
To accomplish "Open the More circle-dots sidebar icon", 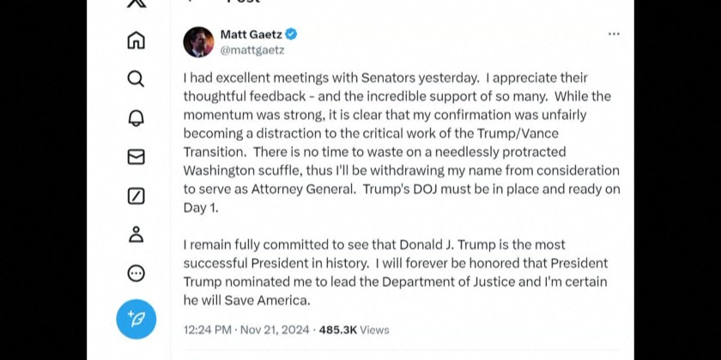I will (x=136, y=273).
